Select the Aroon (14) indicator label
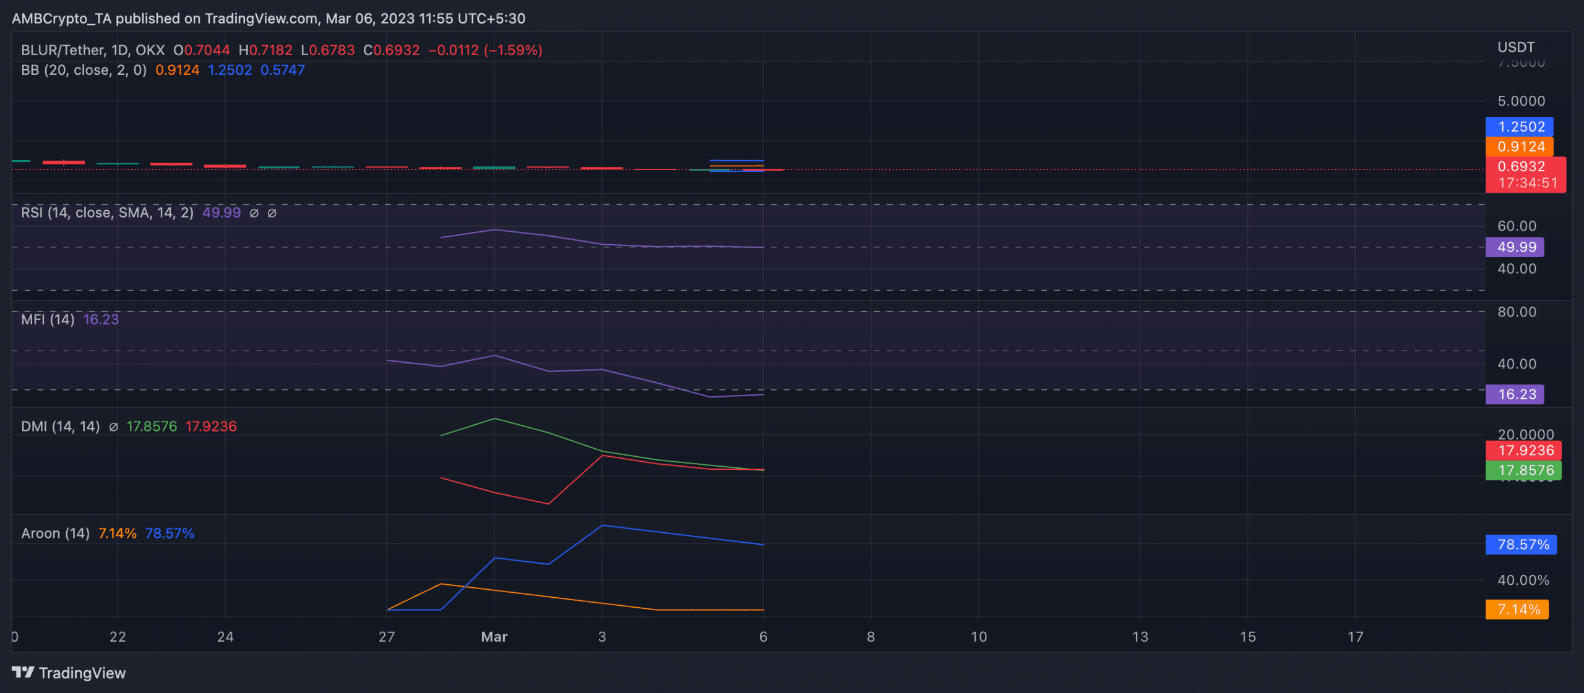 [54, 532]
